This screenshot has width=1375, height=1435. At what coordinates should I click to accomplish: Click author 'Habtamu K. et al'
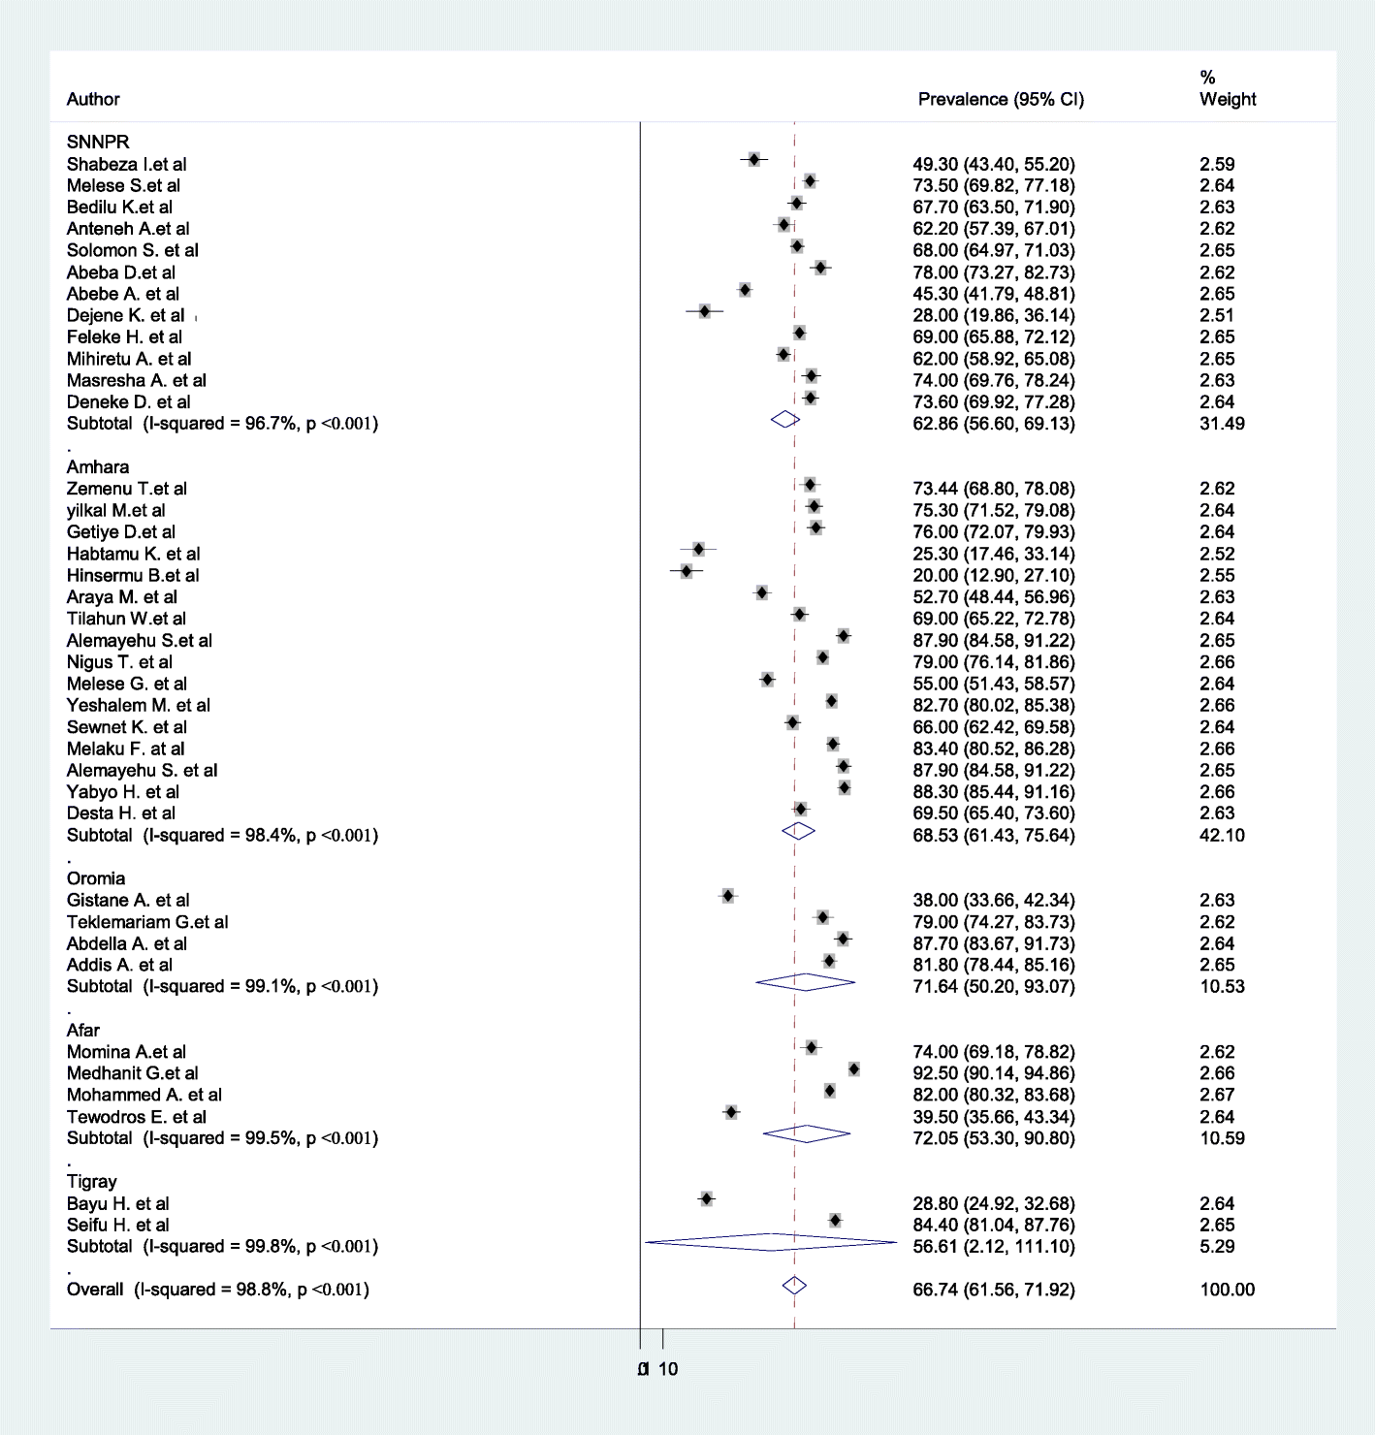(134, 554)
